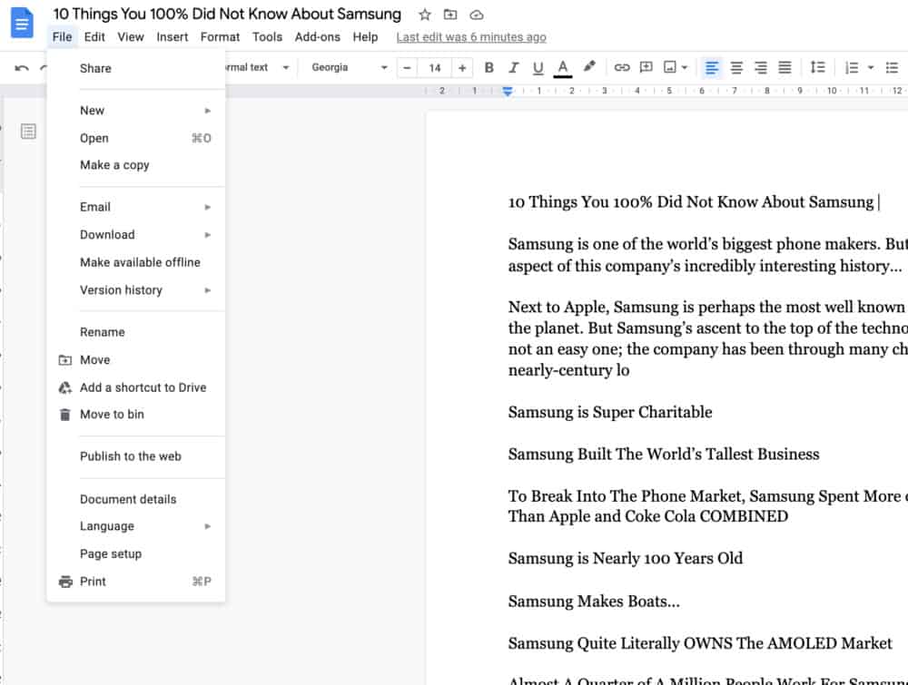Choose Publish to the web
Viewport: 908px width, 685px height.
coord(136,456)
